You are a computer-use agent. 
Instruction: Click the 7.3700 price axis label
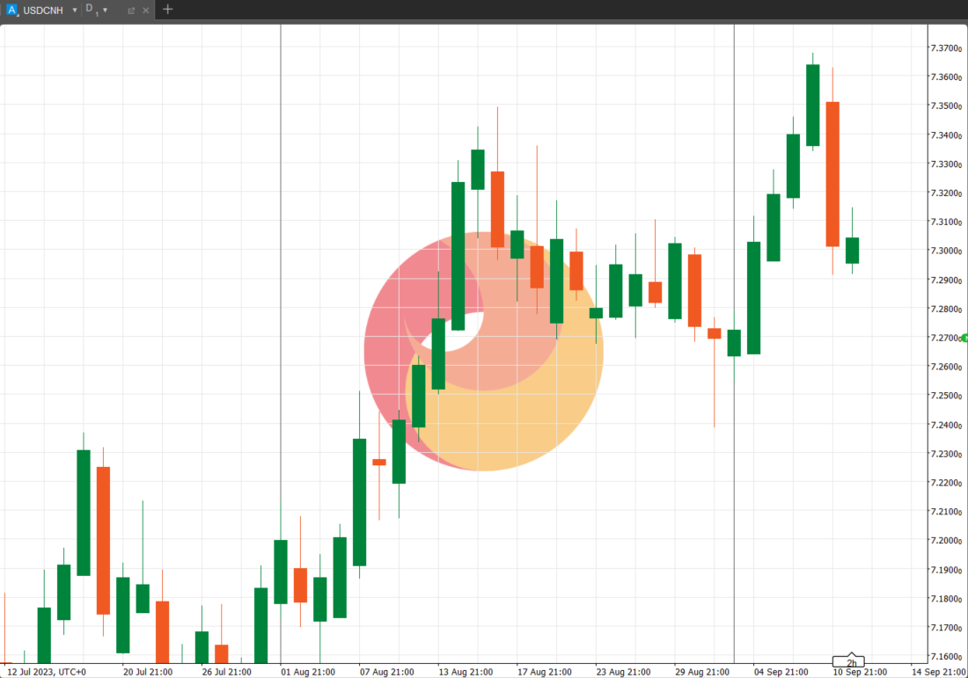(946, 48)
